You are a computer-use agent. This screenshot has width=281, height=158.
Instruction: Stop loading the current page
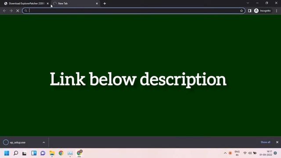18,11
